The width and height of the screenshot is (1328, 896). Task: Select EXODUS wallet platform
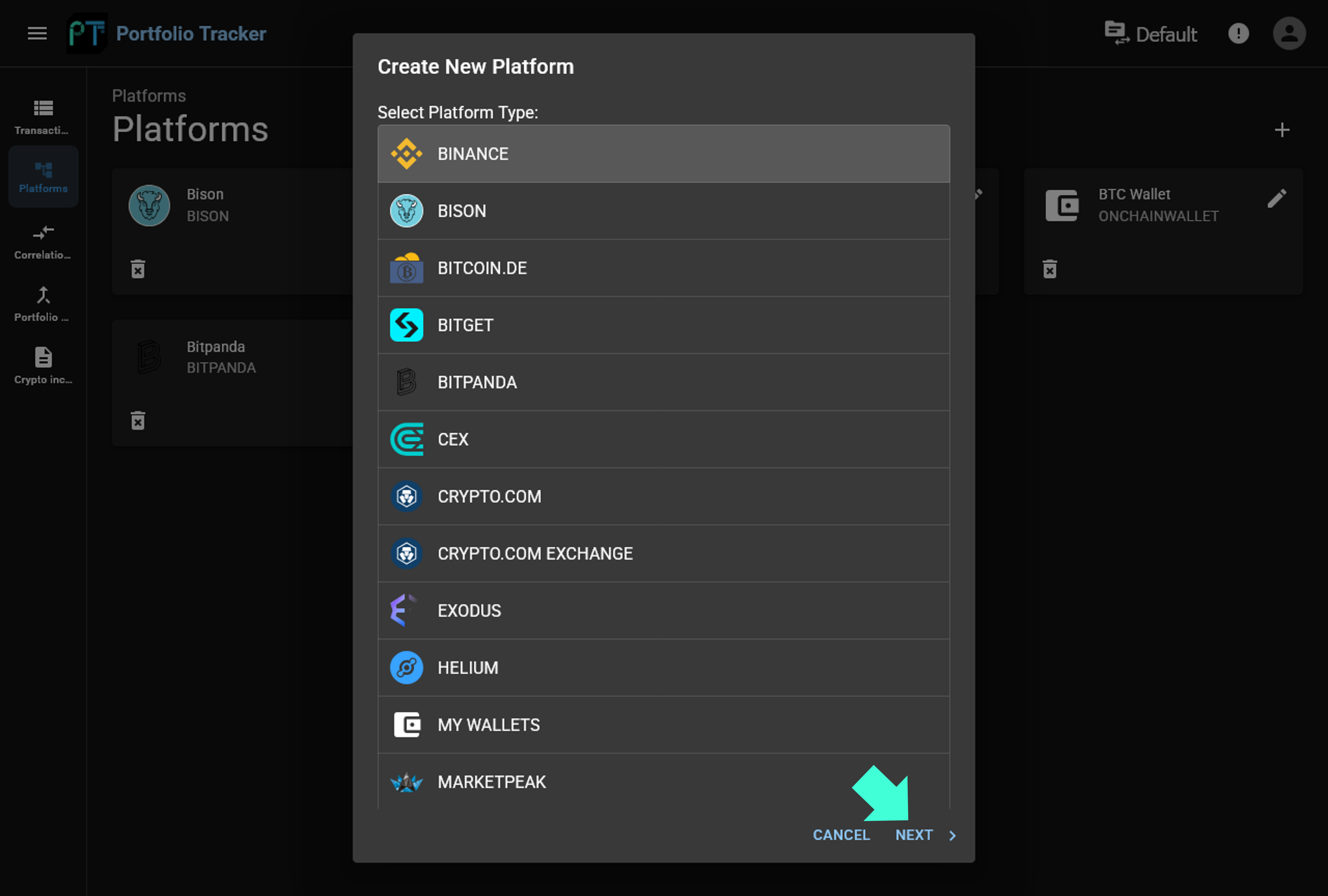click(x=663, y=611)
